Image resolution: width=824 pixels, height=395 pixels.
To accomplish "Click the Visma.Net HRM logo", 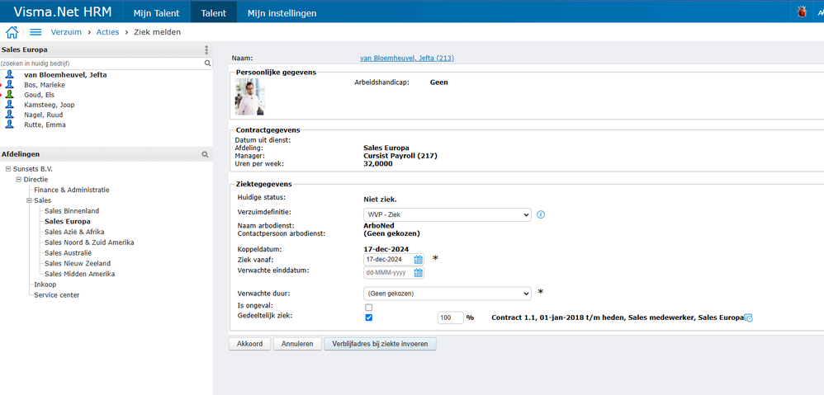I will [x=62, y=12].
